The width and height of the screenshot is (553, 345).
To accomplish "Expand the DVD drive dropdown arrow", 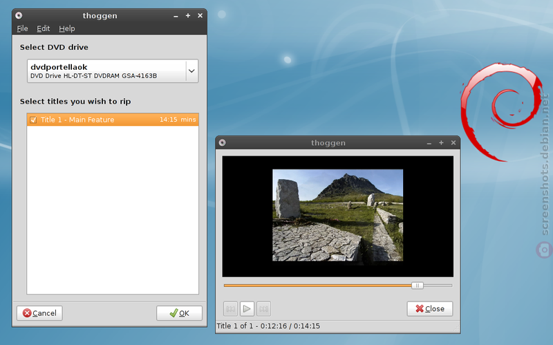I will pos(191,71).
